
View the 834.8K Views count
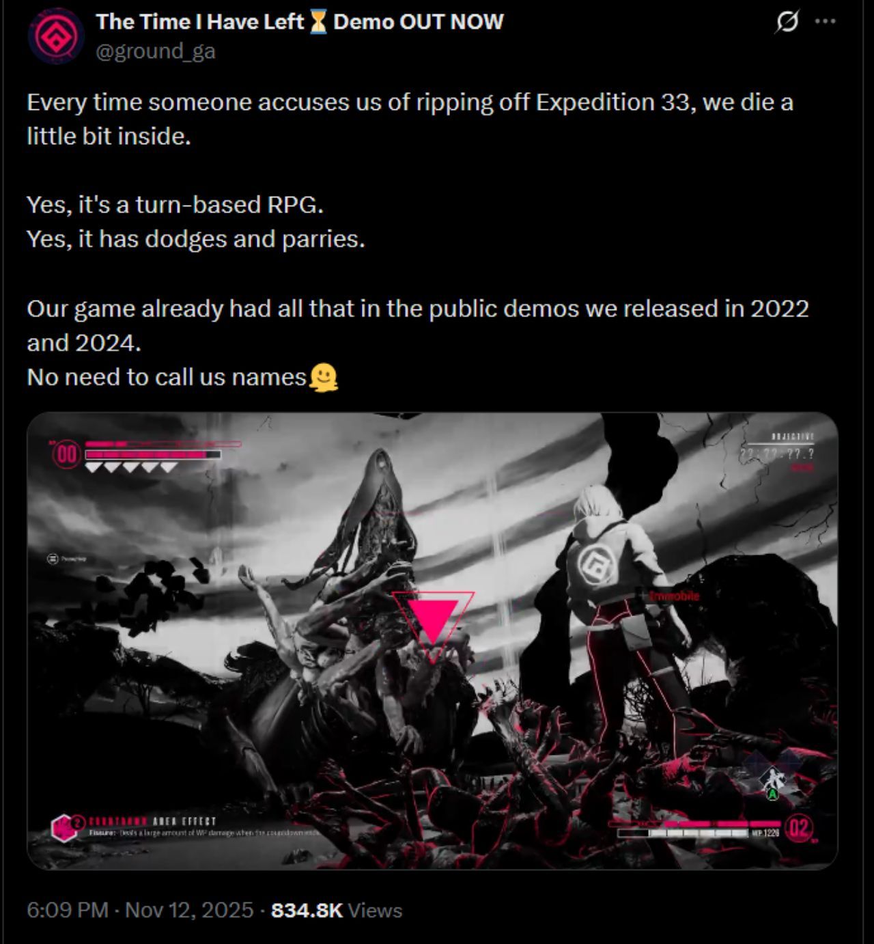(x=337, y=910)
